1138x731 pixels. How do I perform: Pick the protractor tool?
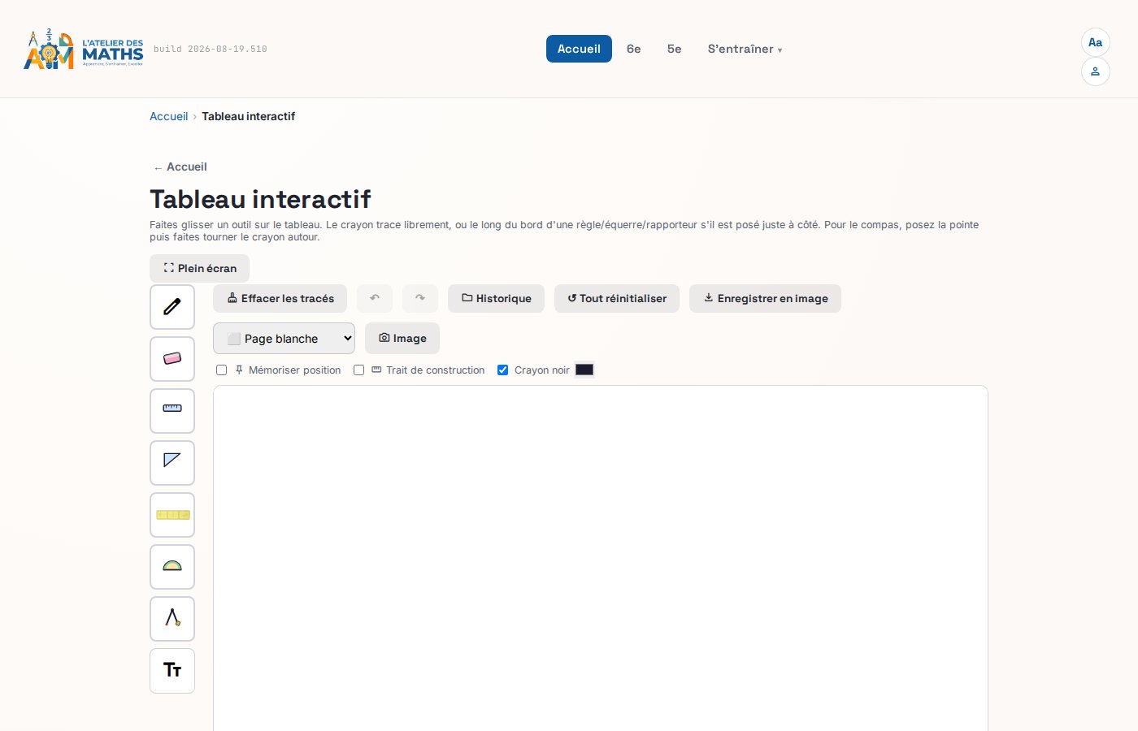[172, 567]
